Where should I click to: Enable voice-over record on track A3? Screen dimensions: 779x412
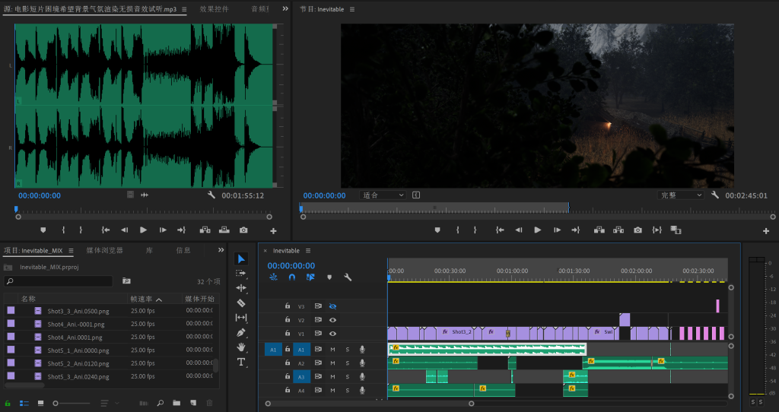coord(362,377)
